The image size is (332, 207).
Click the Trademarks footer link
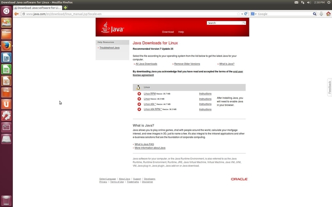click(x=133, y=182)
